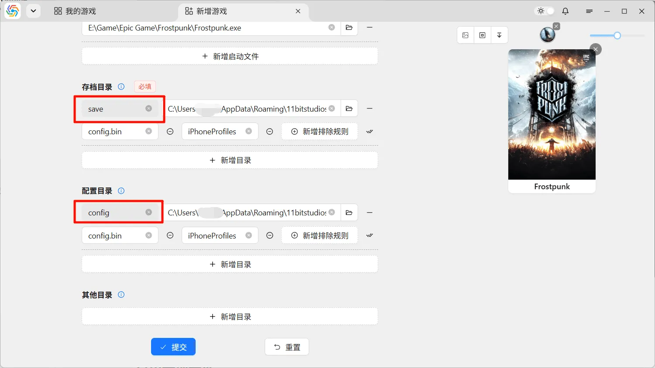The image size is (655, 368).
Task: Close the 新增游戏 tab
Action: coord(298,11)
